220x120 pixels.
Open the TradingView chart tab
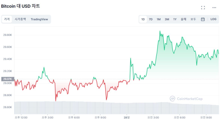[x=39, y=19]
